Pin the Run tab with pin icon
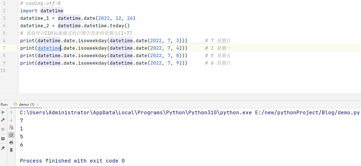This screenshot has width=361, height=166. coord(3,148)
